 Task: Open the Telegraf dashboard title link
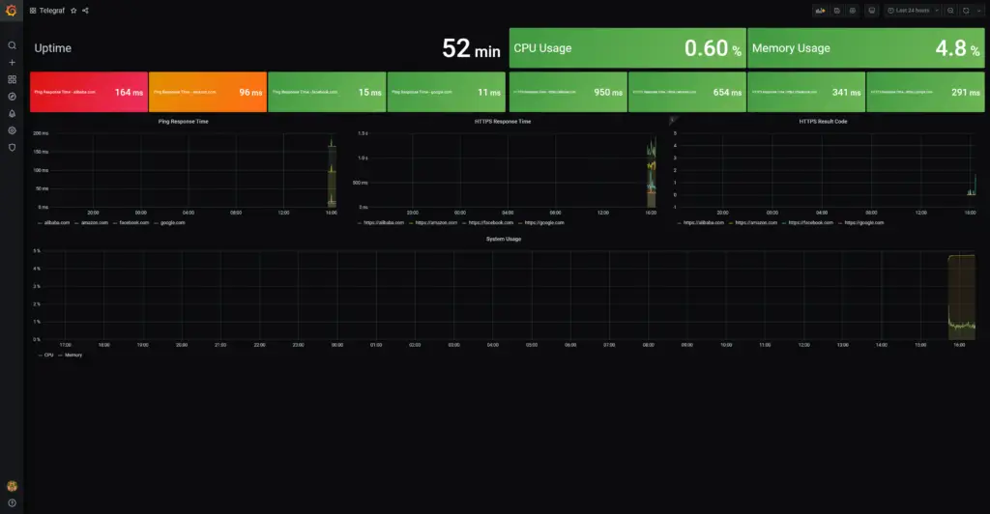[51, 11]
